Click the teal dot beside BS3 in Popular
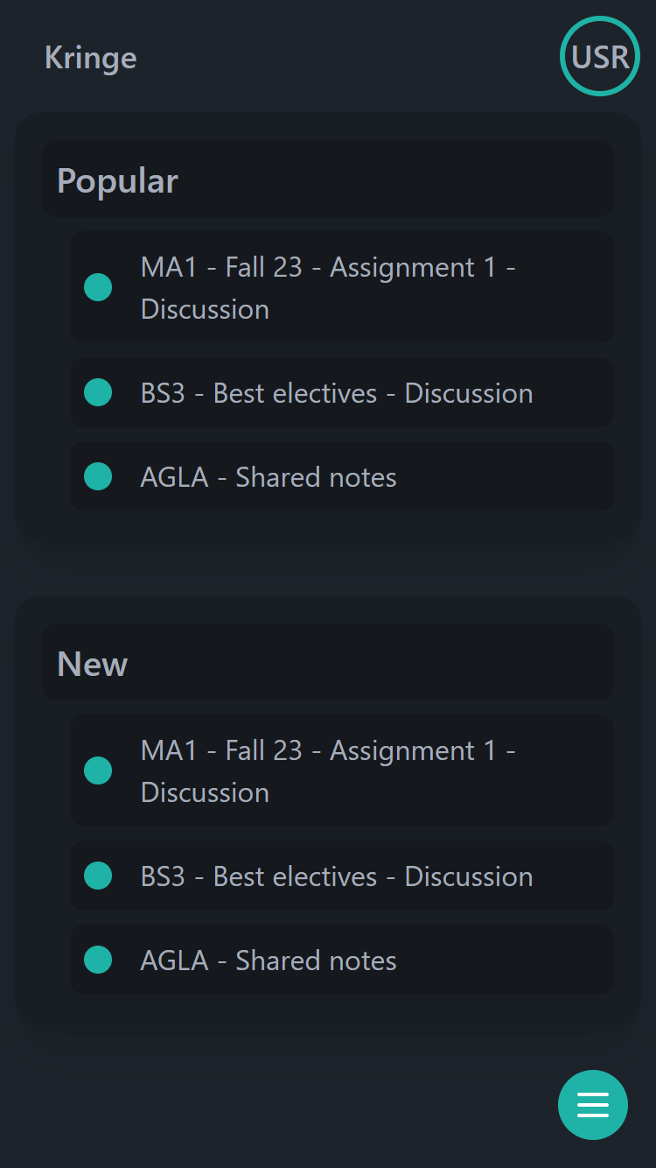 [98, 392]
